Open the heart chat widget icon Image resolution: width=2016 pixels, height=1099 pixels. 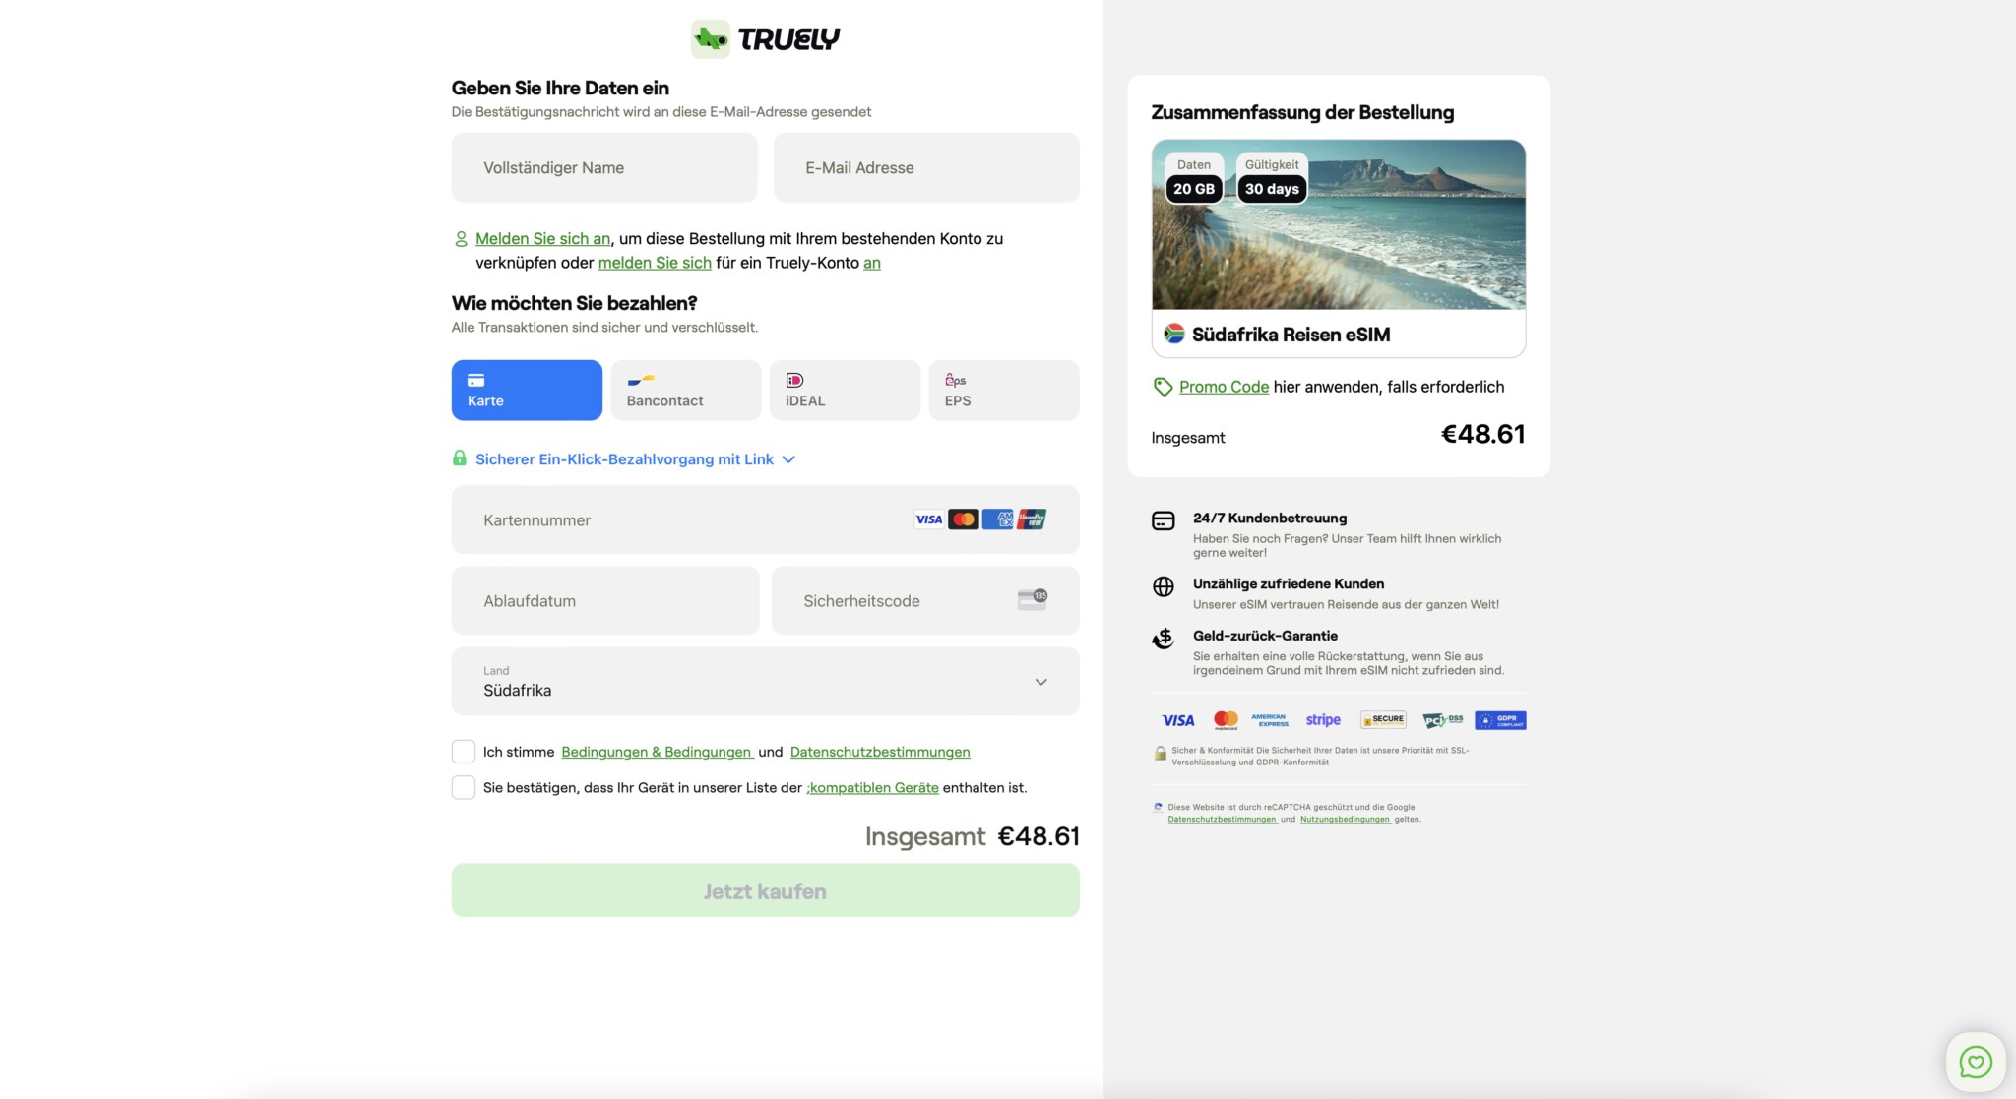(x=1975, y=1062)
